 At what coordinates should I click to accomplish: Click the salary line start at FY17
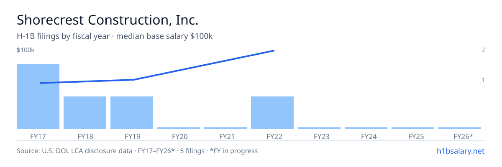(41, 83)
